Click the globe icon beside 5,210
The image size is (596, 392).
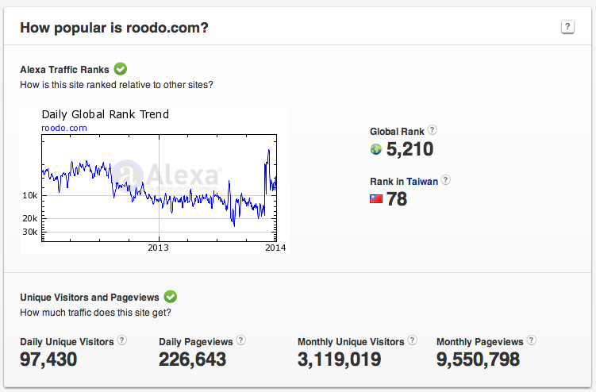click(x=376, y=149)
